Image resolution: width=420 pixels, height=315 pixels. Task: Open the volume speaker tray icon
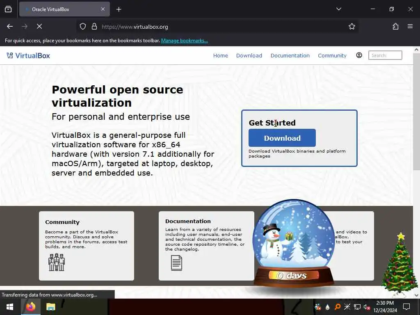[x=367, y=307]
